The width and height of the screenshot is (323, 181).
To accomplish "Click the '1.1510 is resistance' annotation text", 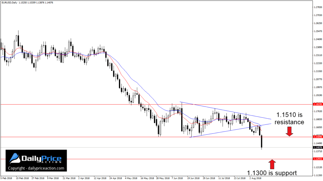I will [x=289, y=118].
